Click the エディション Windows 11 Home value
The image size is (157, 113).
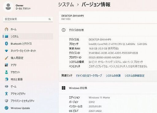click(x=99, y=97)
